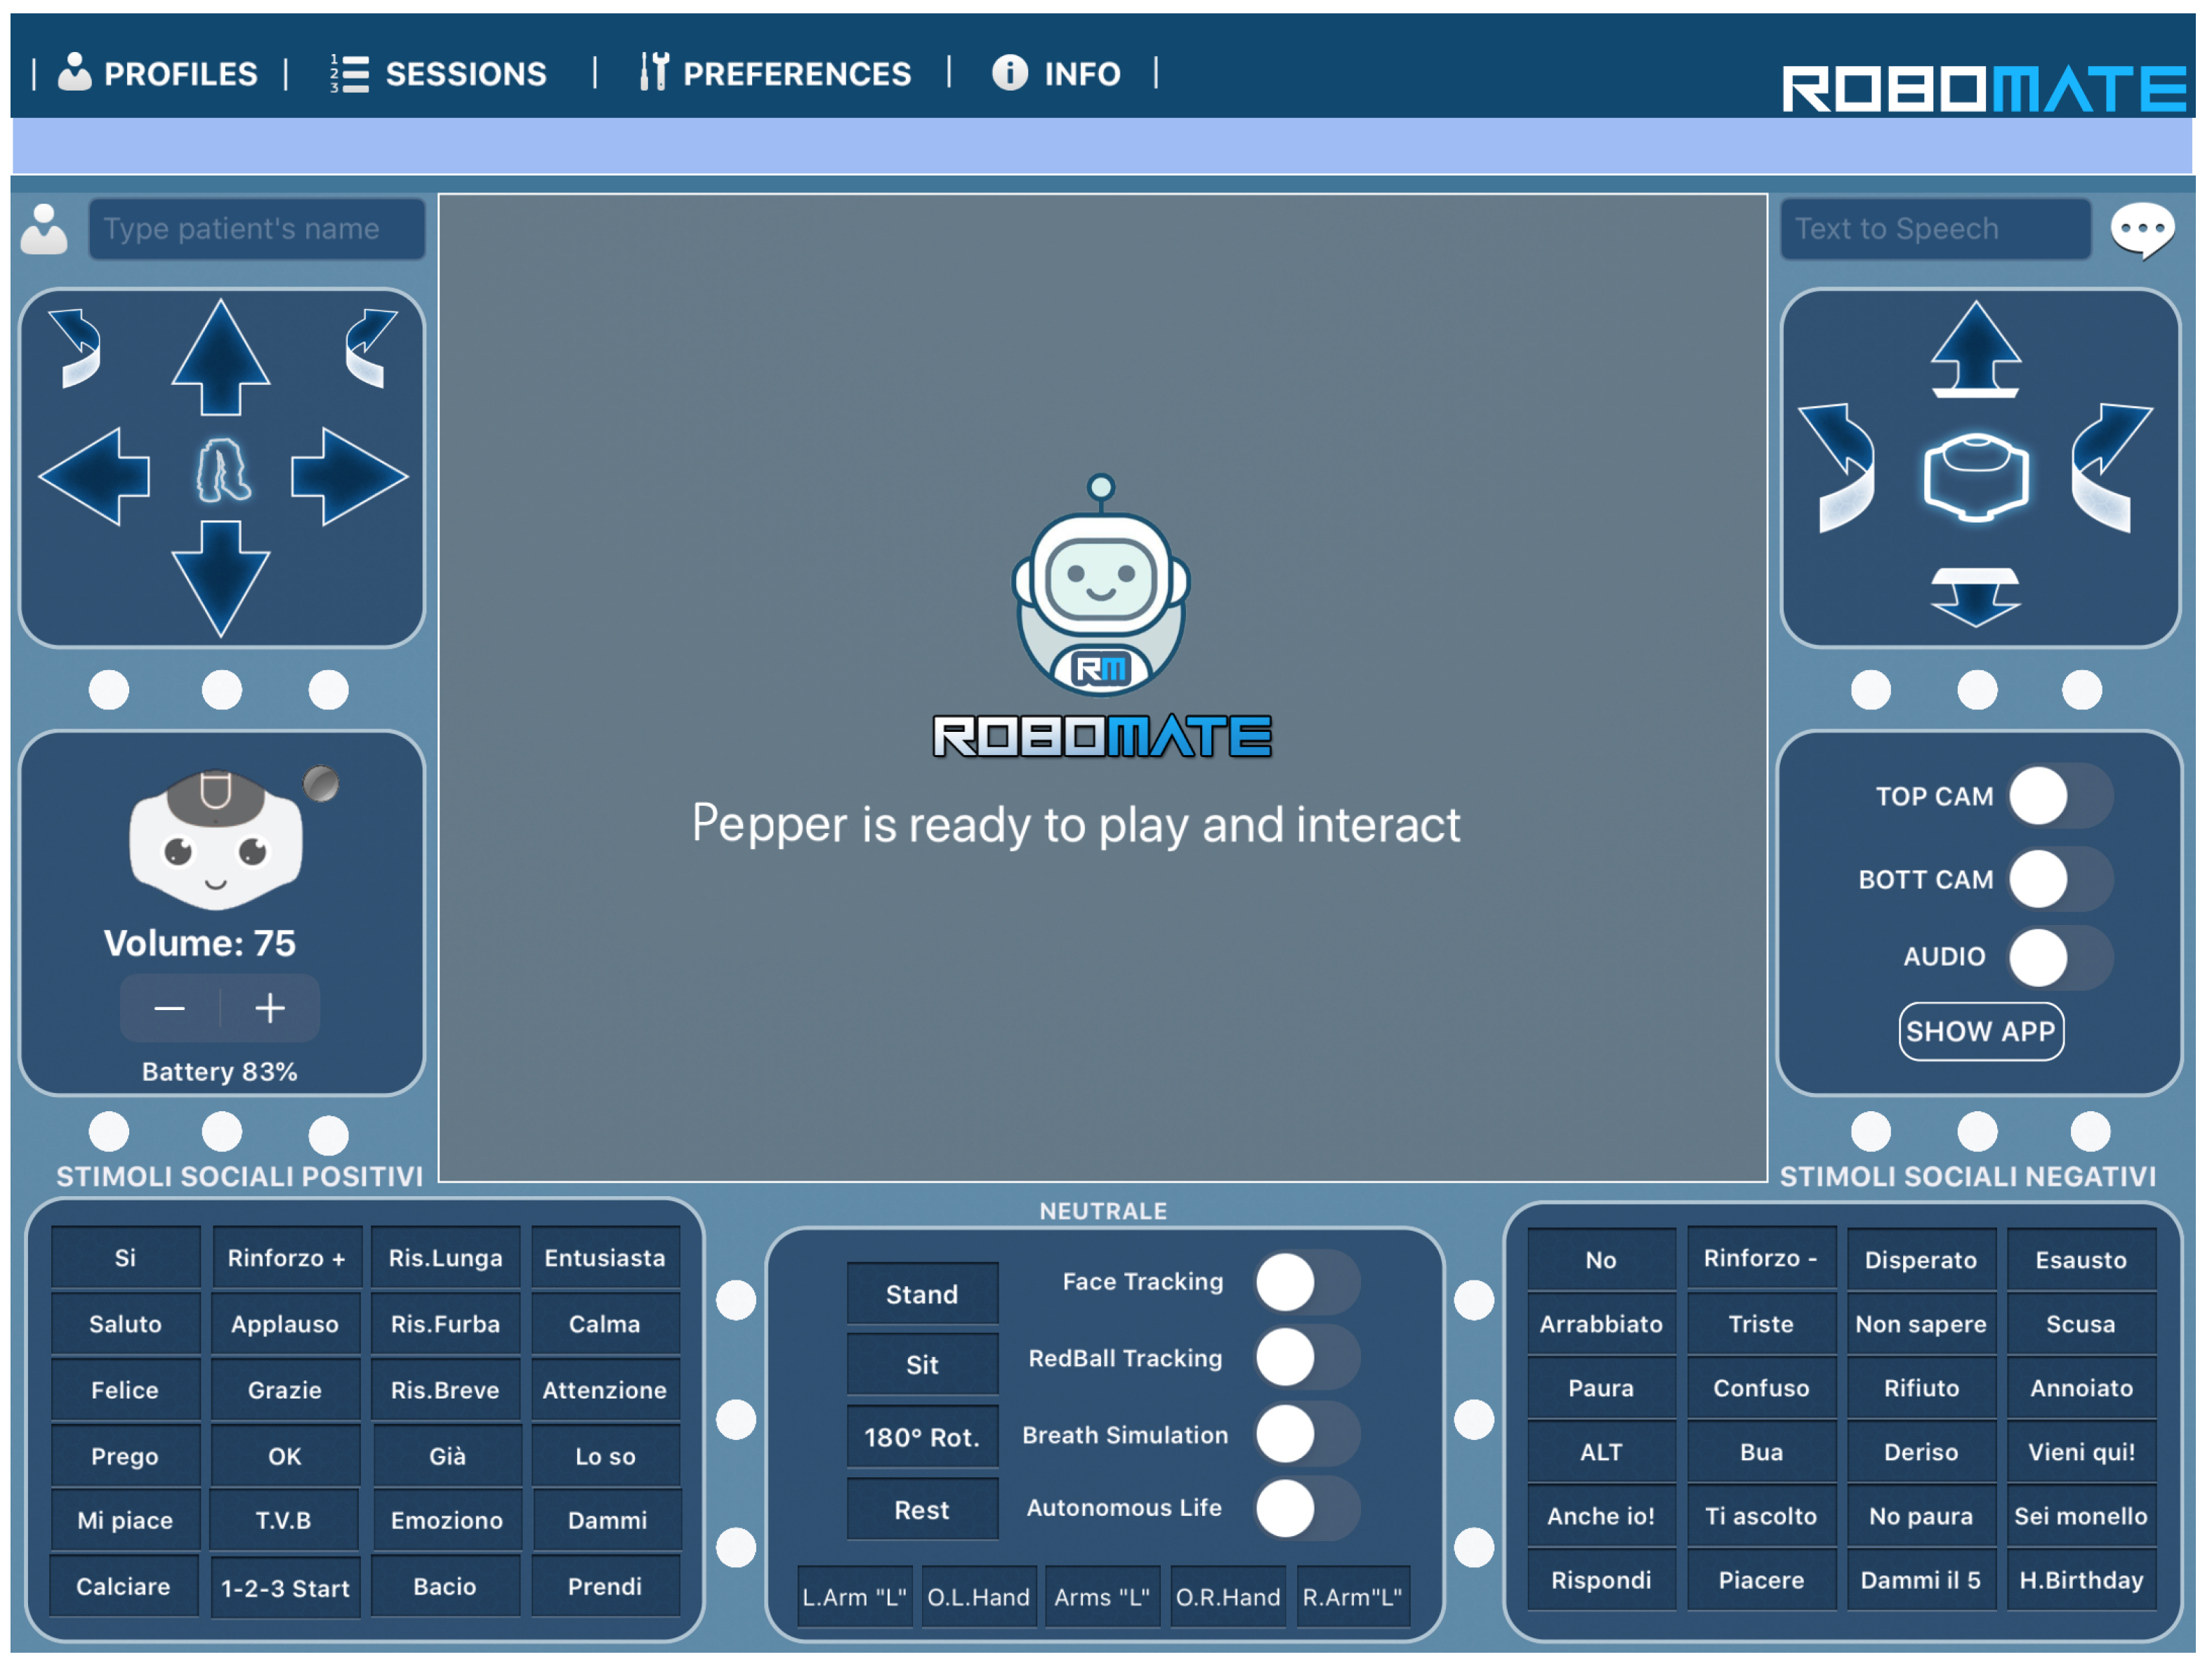Click the SHOW APP button

point(1980,1031)
